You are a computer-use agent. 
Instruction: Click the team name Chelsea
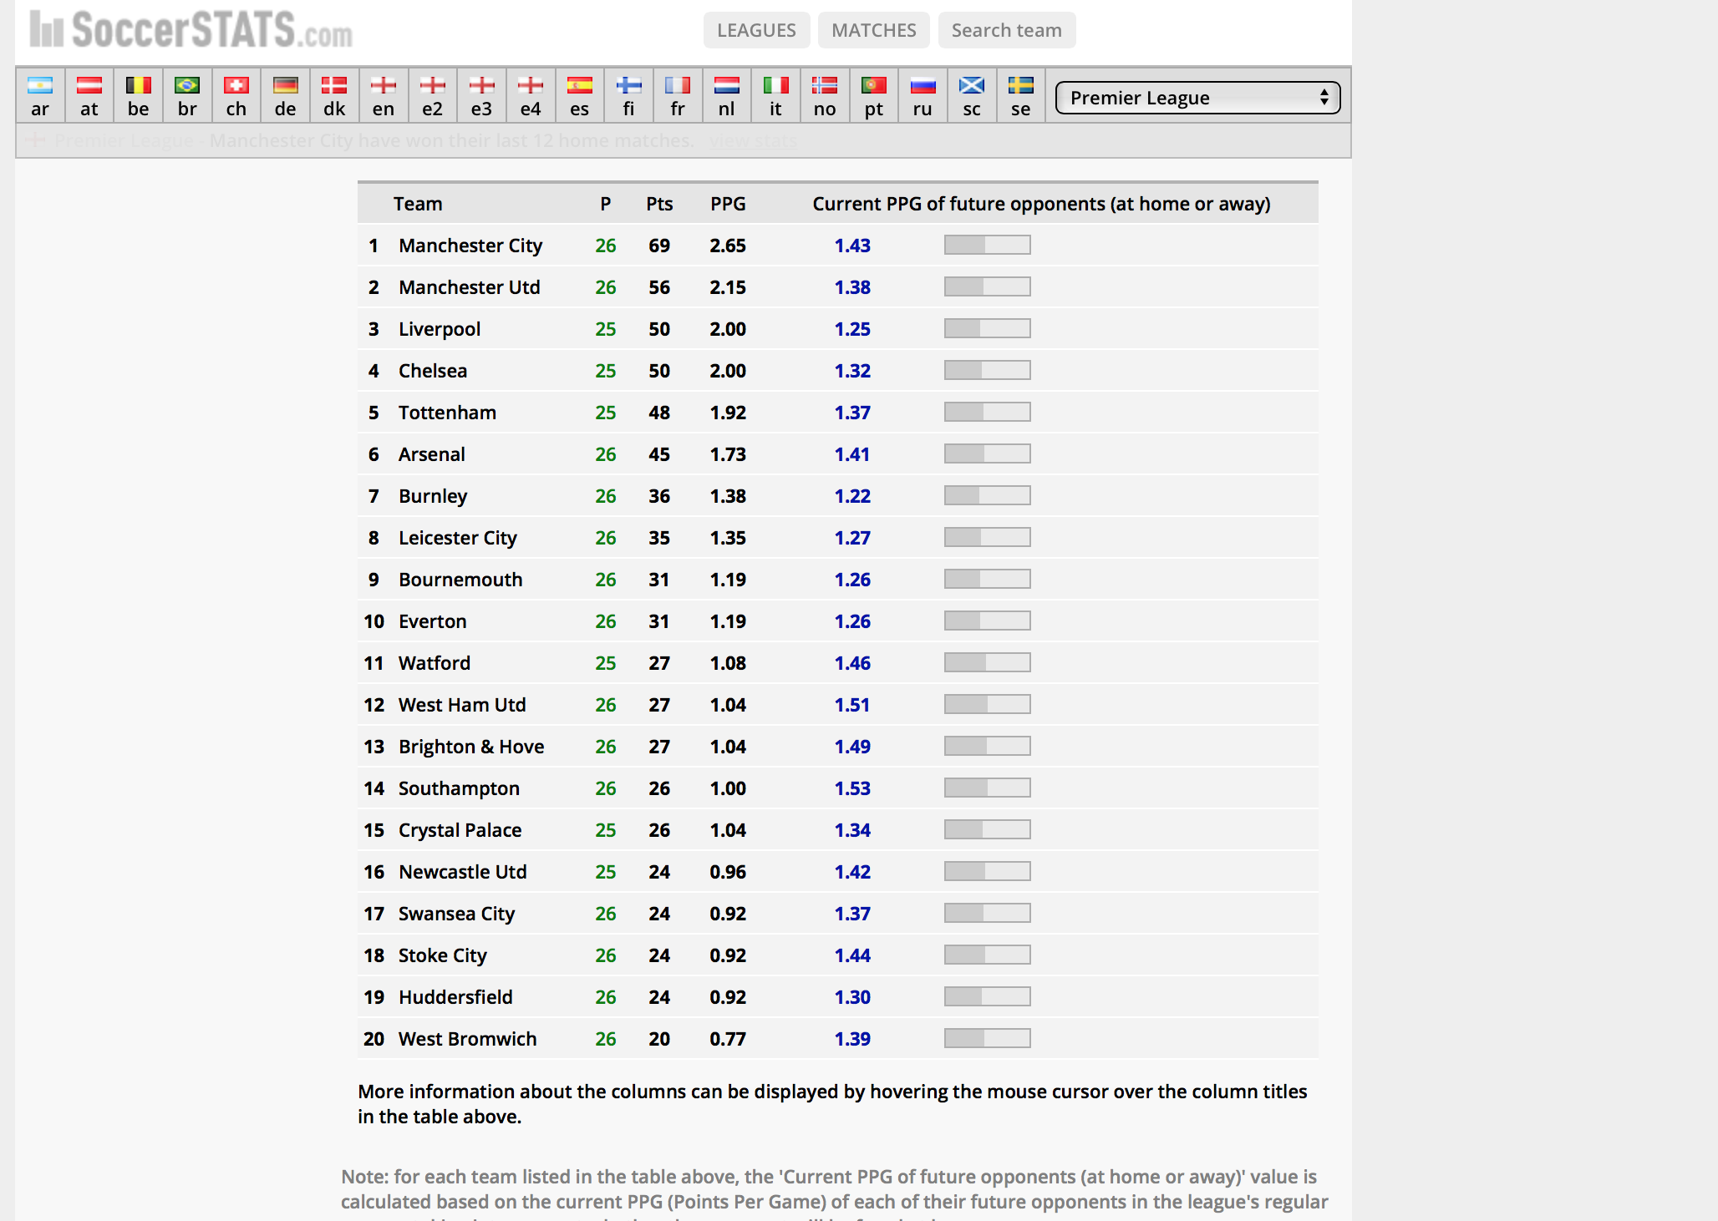433,371
